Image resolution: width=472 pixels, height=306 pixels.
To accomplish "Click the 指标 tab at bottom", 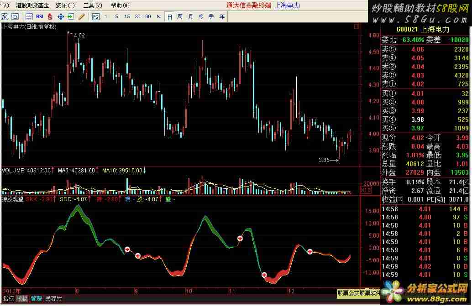I will tap(8, 299).
